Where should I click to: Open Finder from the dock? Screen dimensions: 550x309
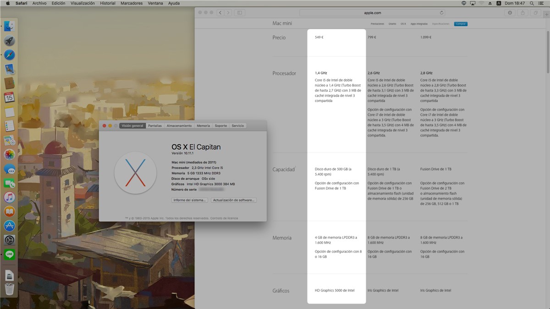click(9, 26)
